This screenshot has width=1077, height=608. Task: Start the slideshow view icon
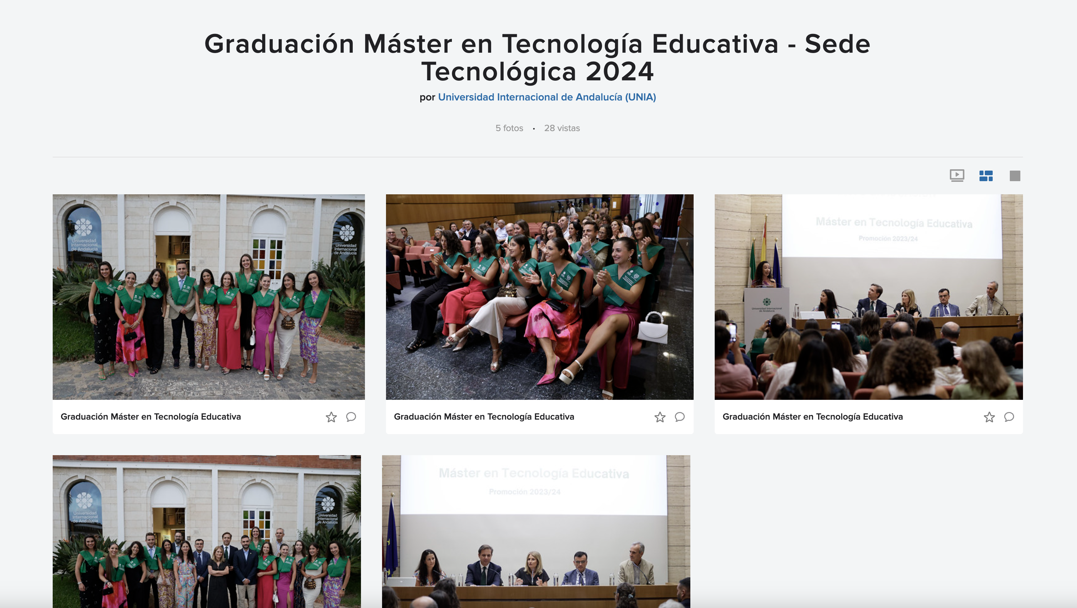pyautogui.click(x=956, y=176)
